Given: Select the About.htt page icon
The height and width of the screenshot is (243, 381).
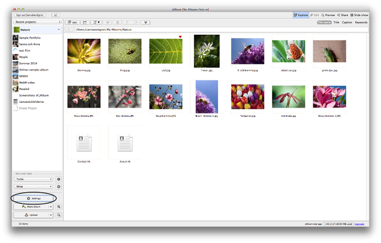Looking at the screenshot, I should [125, 143].
